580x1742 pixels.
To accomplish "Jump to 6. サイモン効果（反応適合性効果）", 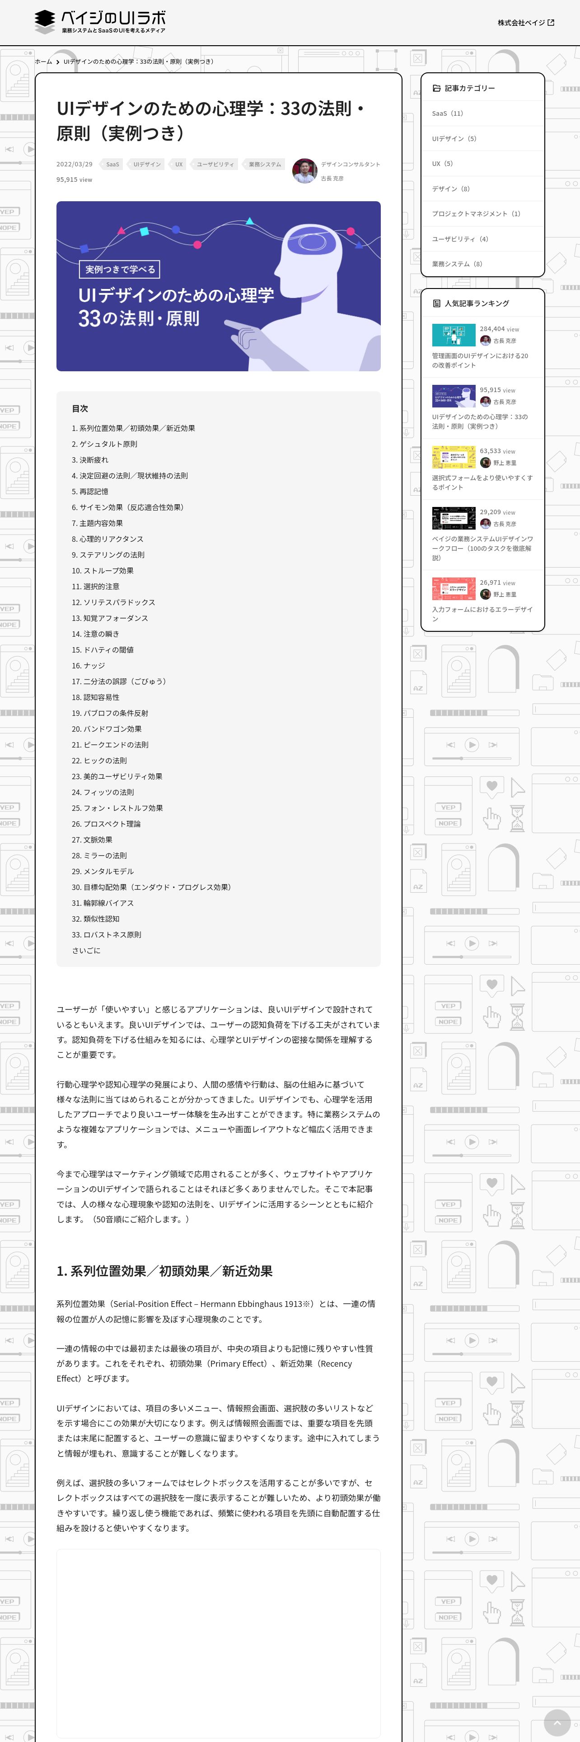I will [128, 507].
